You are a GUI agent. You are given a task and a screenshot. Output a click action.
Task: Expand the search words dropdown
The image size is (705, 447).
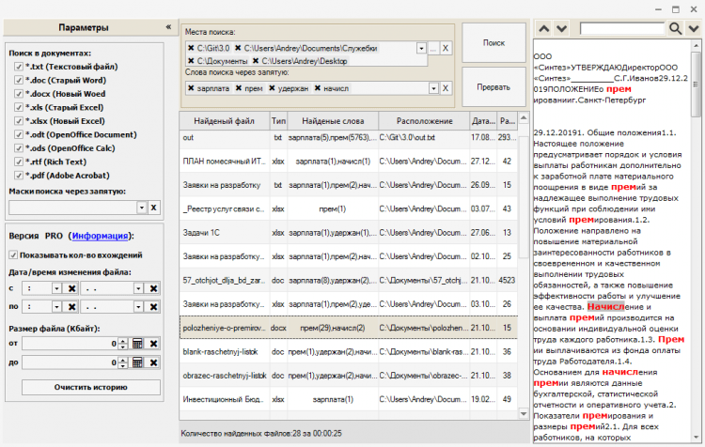[x=432, y=88]
